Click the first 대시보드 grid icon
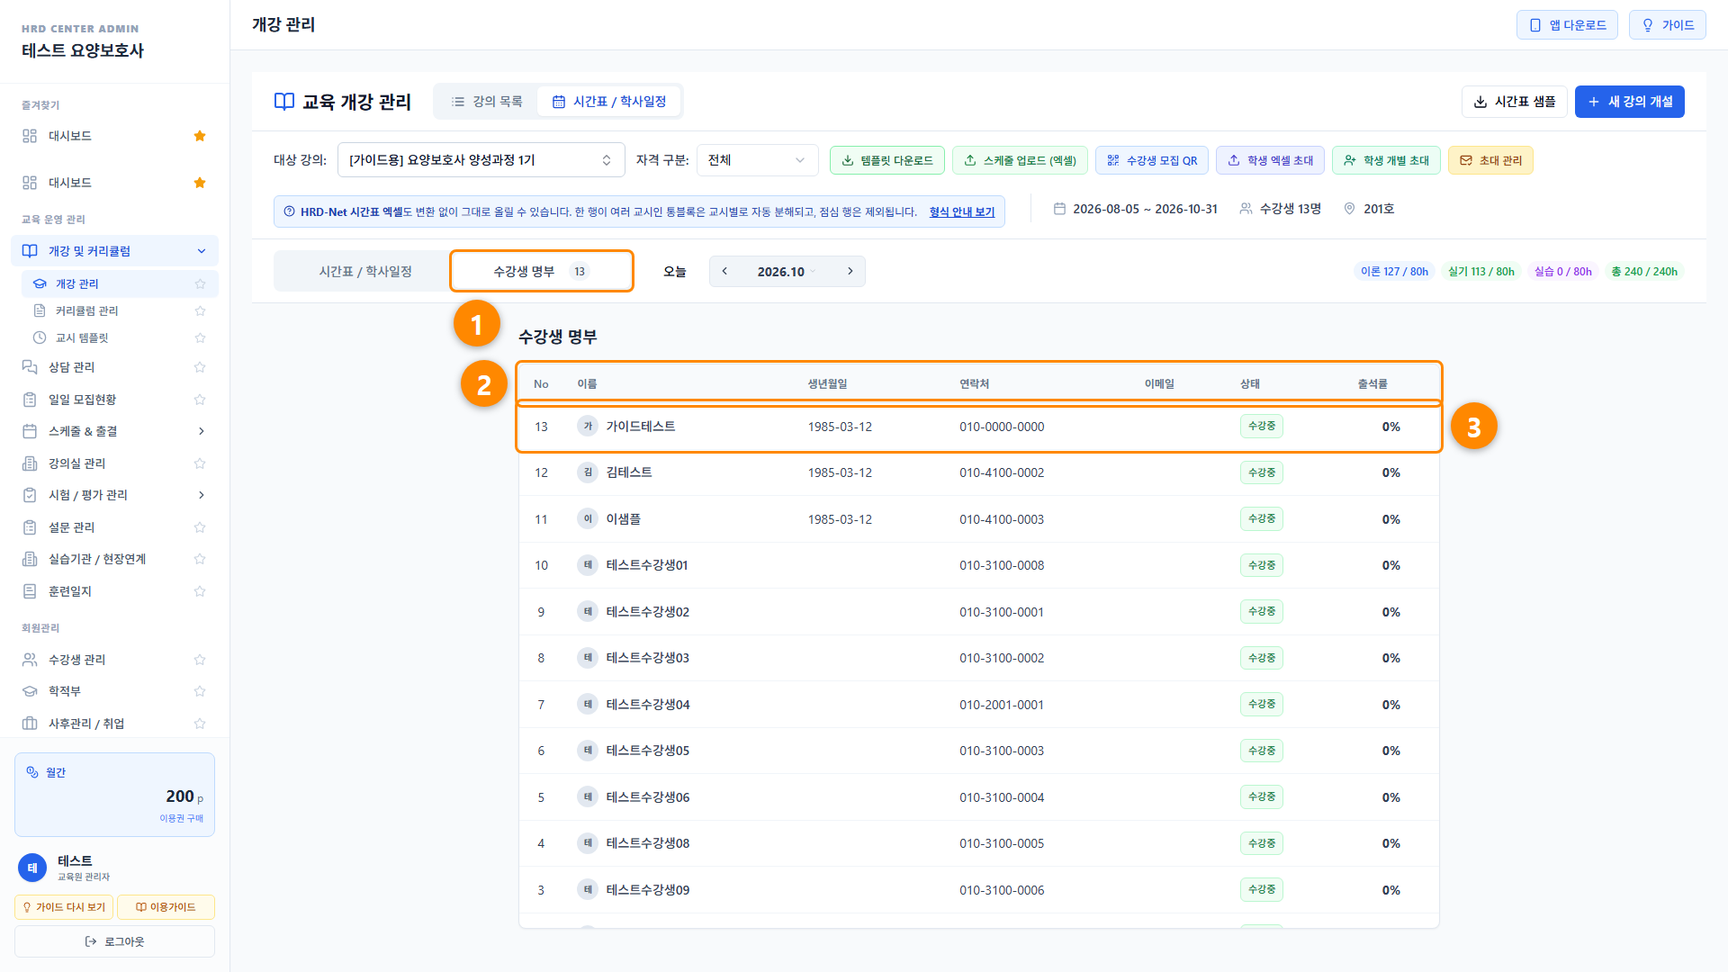Image resolution: width=1728 pixels, height=972 pixels. [30, 136]
